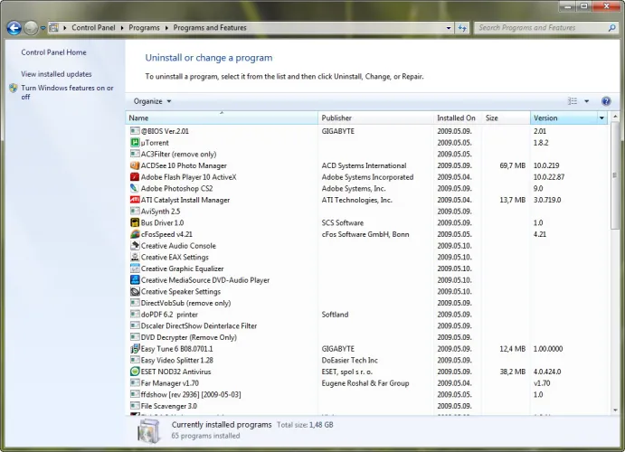Click version value 4.0.424.0

(x=547, y=372)
